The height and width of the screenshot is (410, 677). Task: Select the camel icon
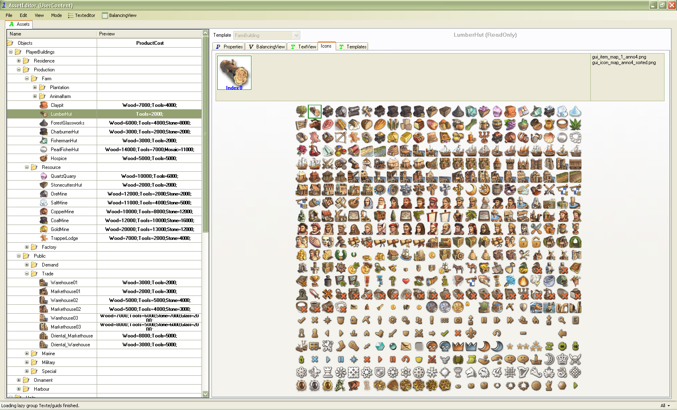(471, 268)
